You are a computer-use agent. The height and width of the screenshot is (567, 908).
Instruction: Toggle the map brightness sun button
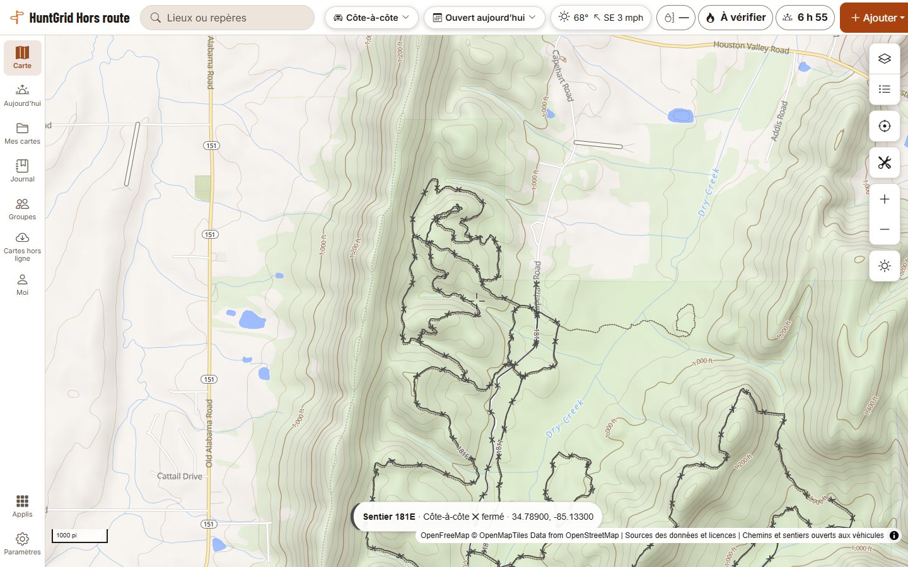885,266
